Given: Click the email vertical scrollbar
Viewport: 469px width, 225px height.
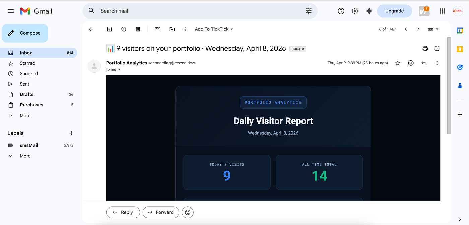Looking at the screenshot, I should pyautogui.click(x=449, y=86).
